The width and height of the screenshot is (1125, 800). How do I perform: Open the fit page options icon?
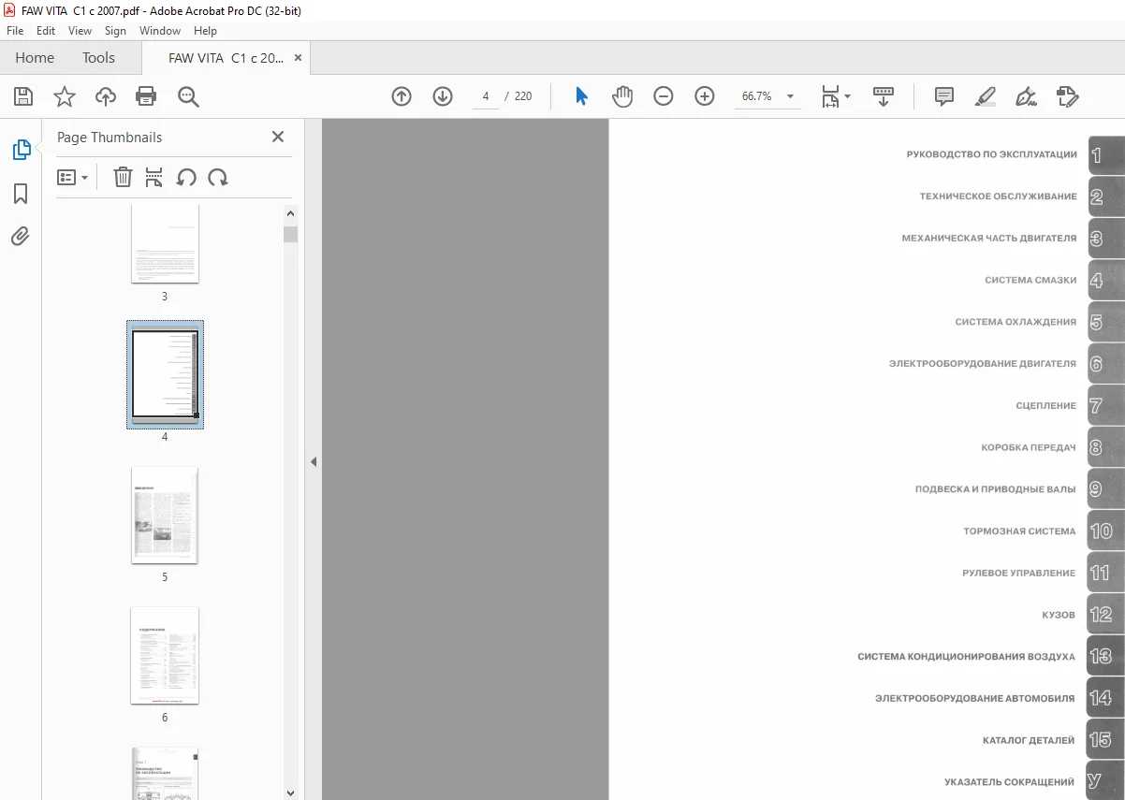tap(835, 96)
